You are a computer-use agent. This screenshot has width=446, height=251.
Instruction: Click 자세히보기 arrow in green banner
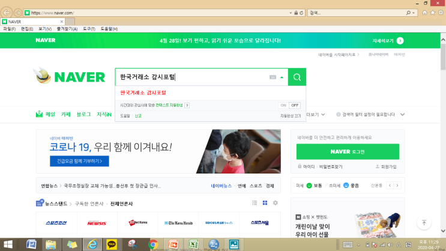tap(400, 41)
